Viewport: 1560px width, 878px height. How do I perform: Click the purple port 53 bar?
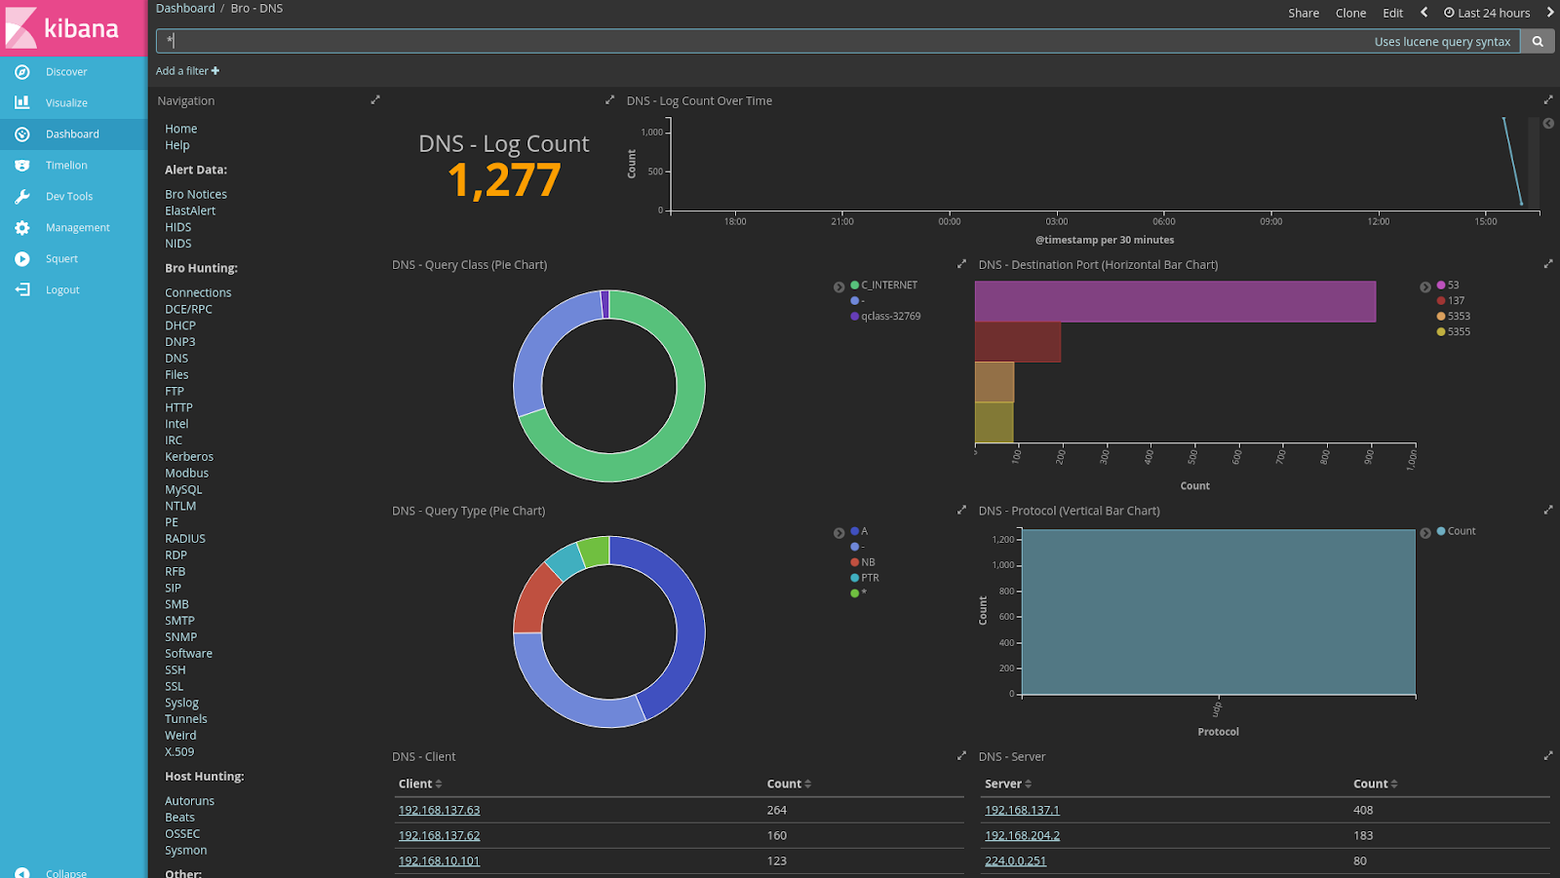pyautogui.click(x=1175, y=302)
